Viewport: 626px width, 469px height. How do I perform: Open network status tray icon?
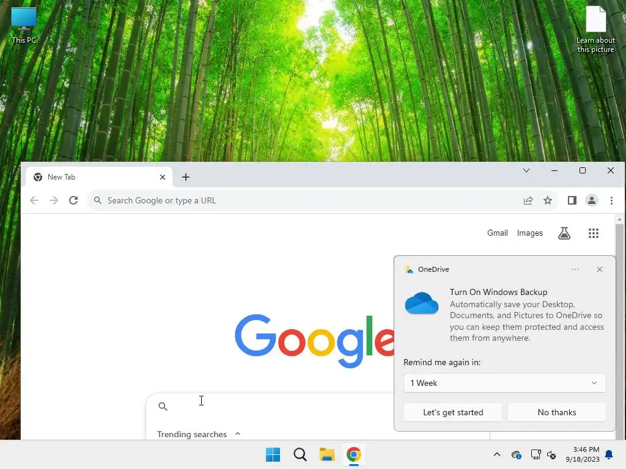(x=536, y=454)
